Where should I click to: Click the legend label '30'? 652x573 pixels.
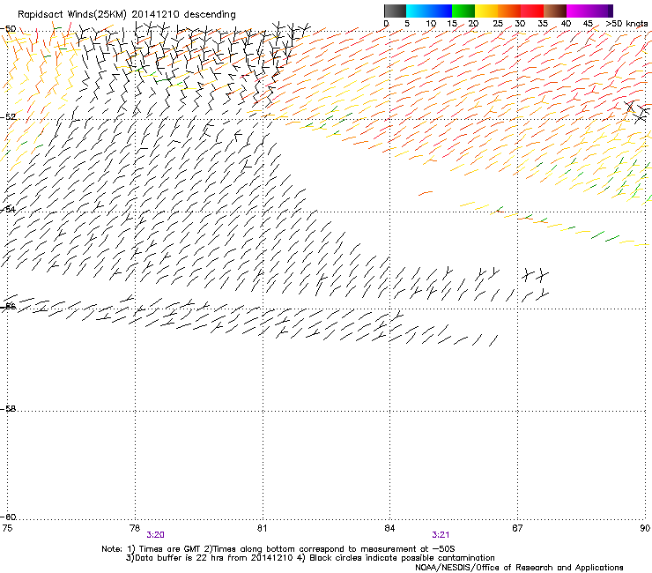tap(520, 24)
